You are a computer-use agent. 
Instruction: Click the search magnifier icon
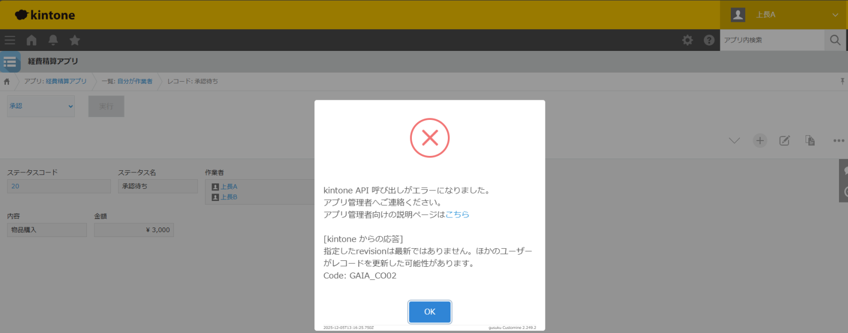[835, 40]
